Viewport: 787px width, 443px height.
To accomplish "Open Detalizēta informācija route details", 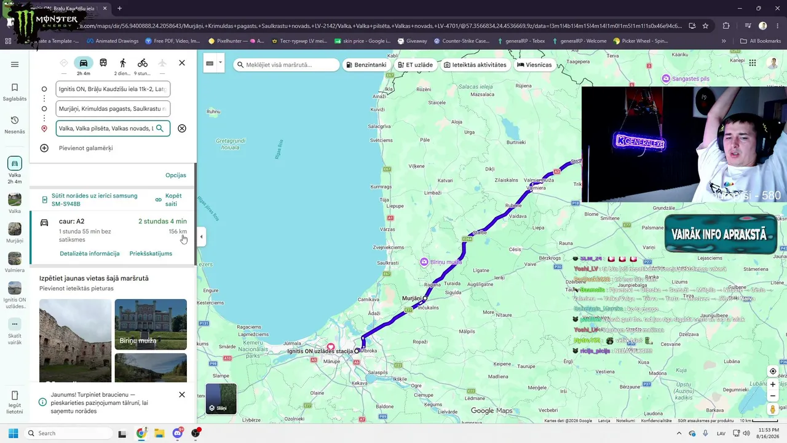I will (90, 253).
